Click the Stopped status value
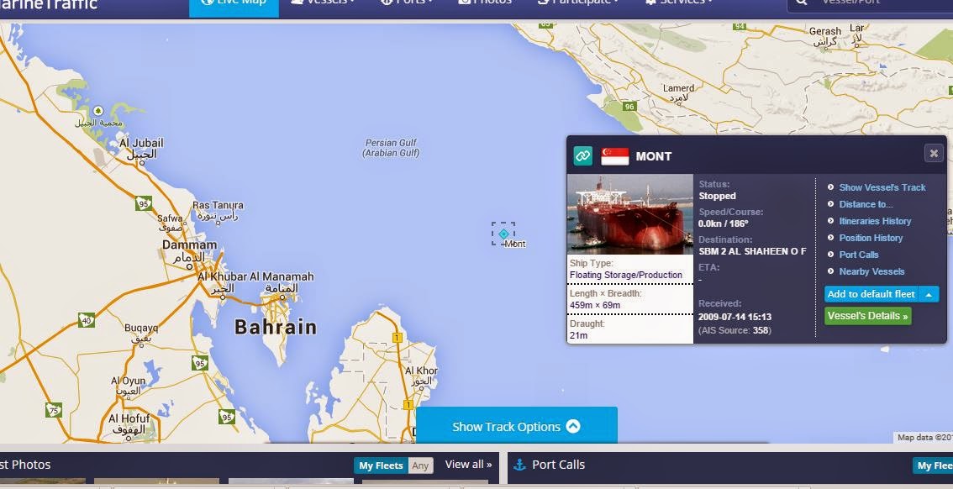This screenshot has height=489, width=953. coord(717,197)
